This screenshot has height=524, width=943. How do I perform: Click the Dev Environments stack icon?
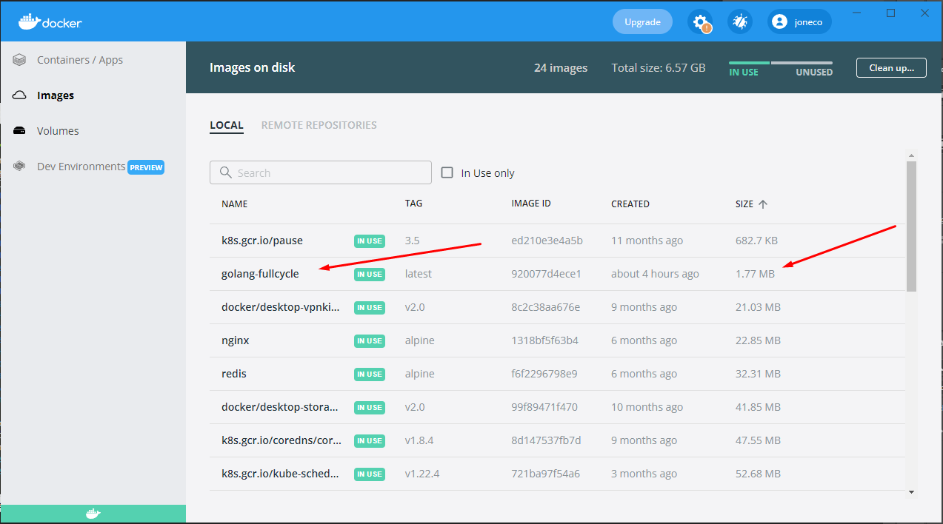20,167
